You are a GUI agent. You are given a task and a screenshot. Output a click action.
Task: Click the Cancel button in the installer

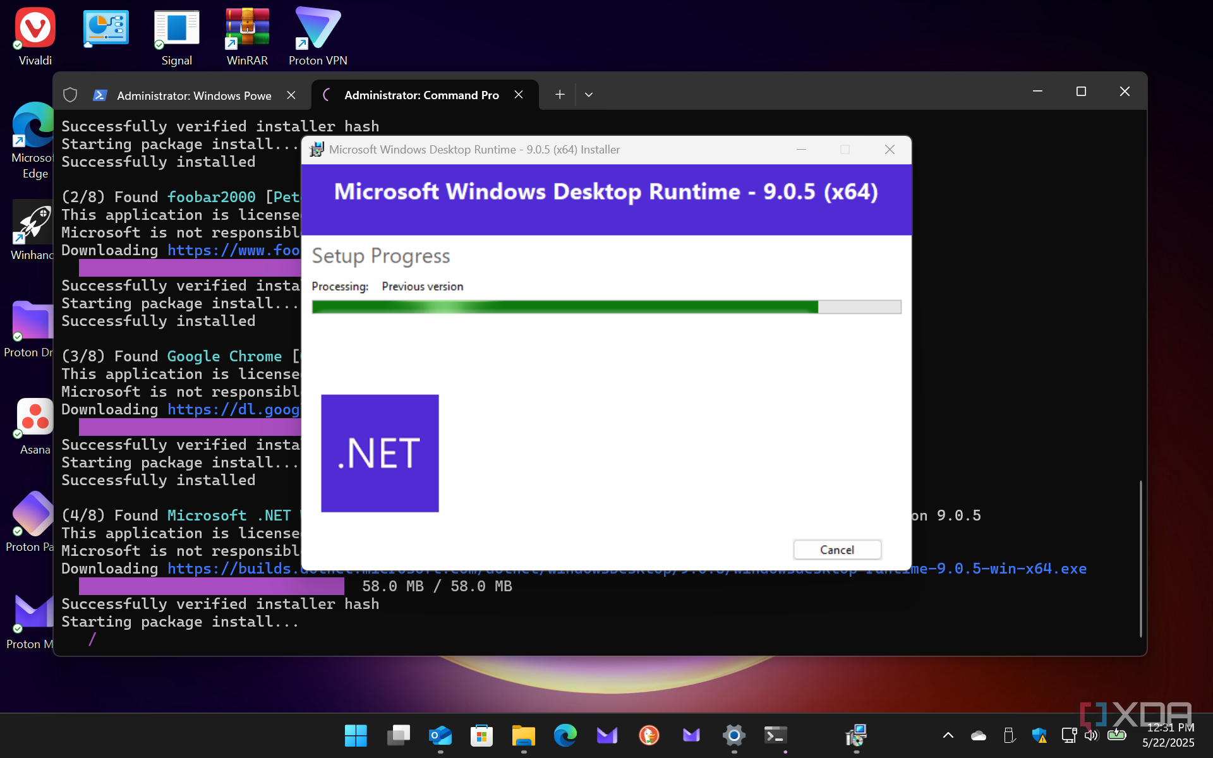click(x=836, y=550)
